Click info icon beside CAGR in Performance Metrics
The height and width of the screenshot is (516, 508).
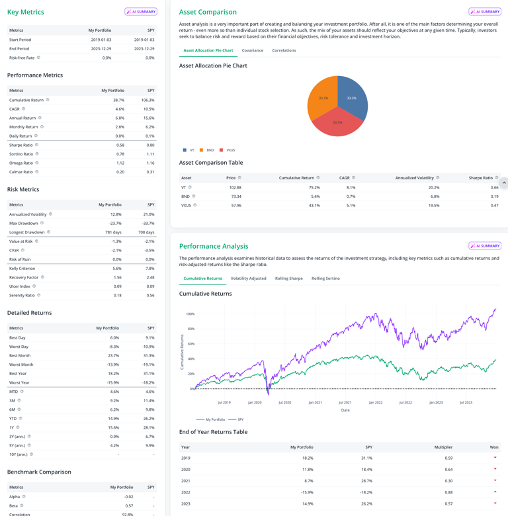(x=23, y=108)
